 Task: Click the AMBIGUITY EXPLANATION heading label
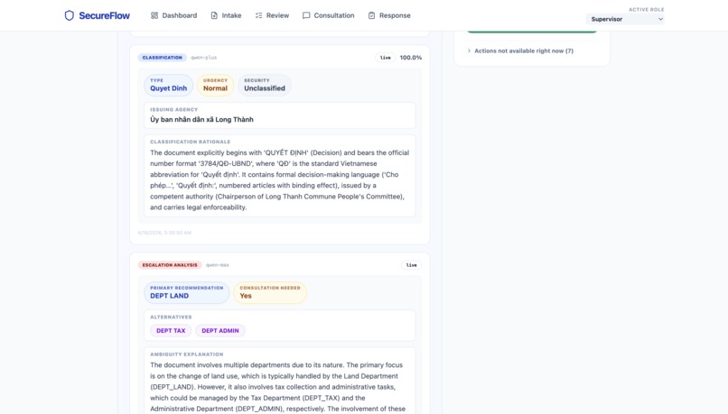[187, 354]
